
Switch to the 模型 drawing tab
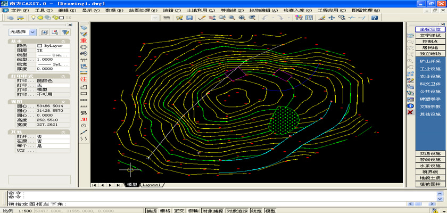tap(132, 185)
